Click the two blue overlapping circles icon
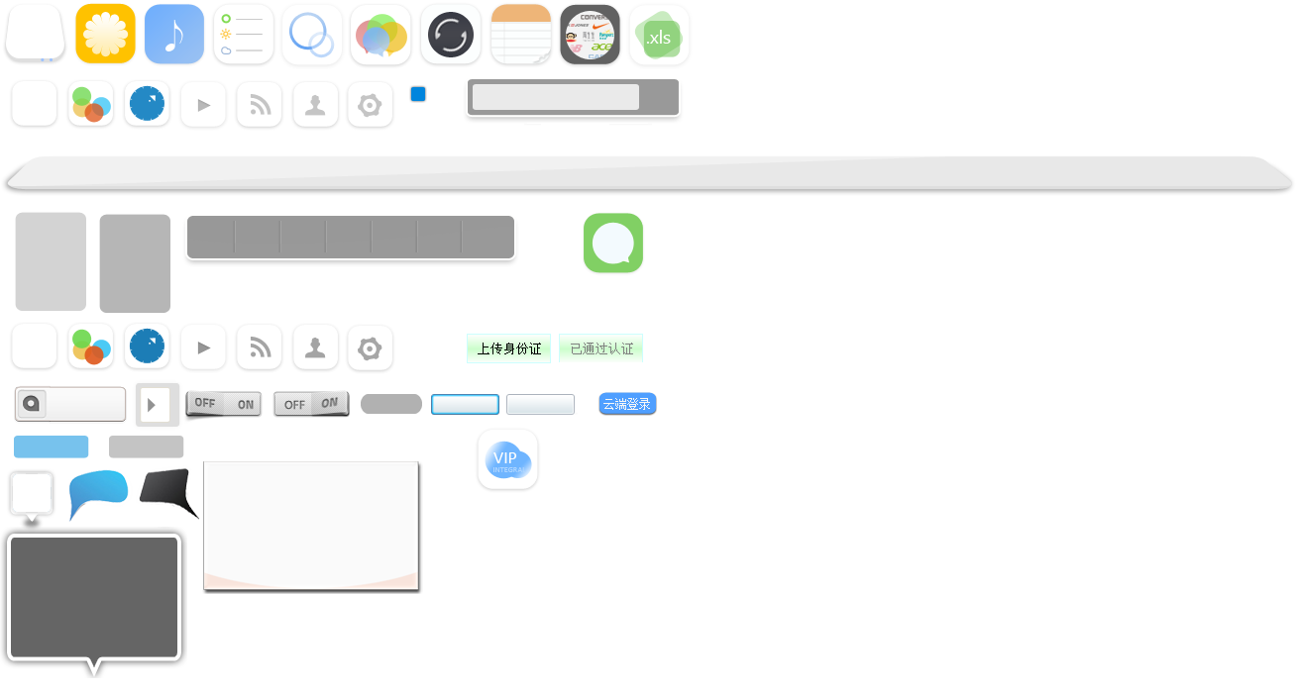Screen dimensions: 1303x693 coord(312,35)
